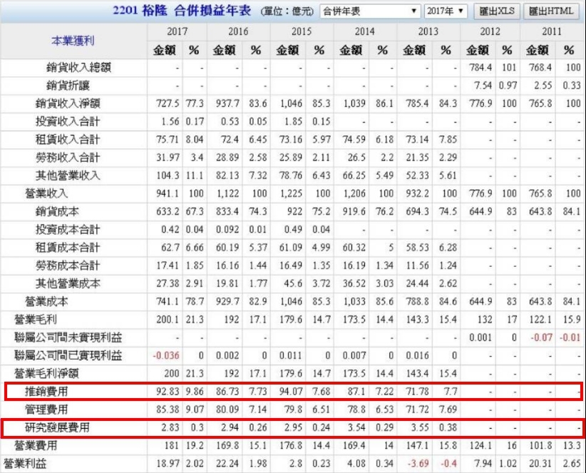The image size is (586, 473).
Task: Click the 營業費用 row label
Action: click(36, 445)
